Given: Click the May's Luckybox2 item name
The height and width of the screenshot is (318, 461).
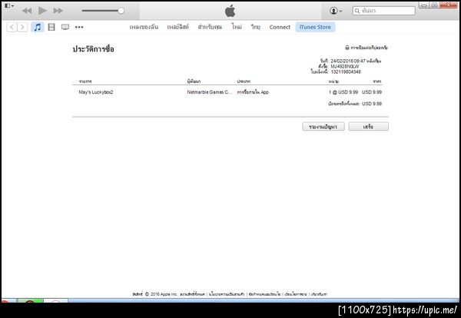Looking at the screenshot, I should click(96, 92).
